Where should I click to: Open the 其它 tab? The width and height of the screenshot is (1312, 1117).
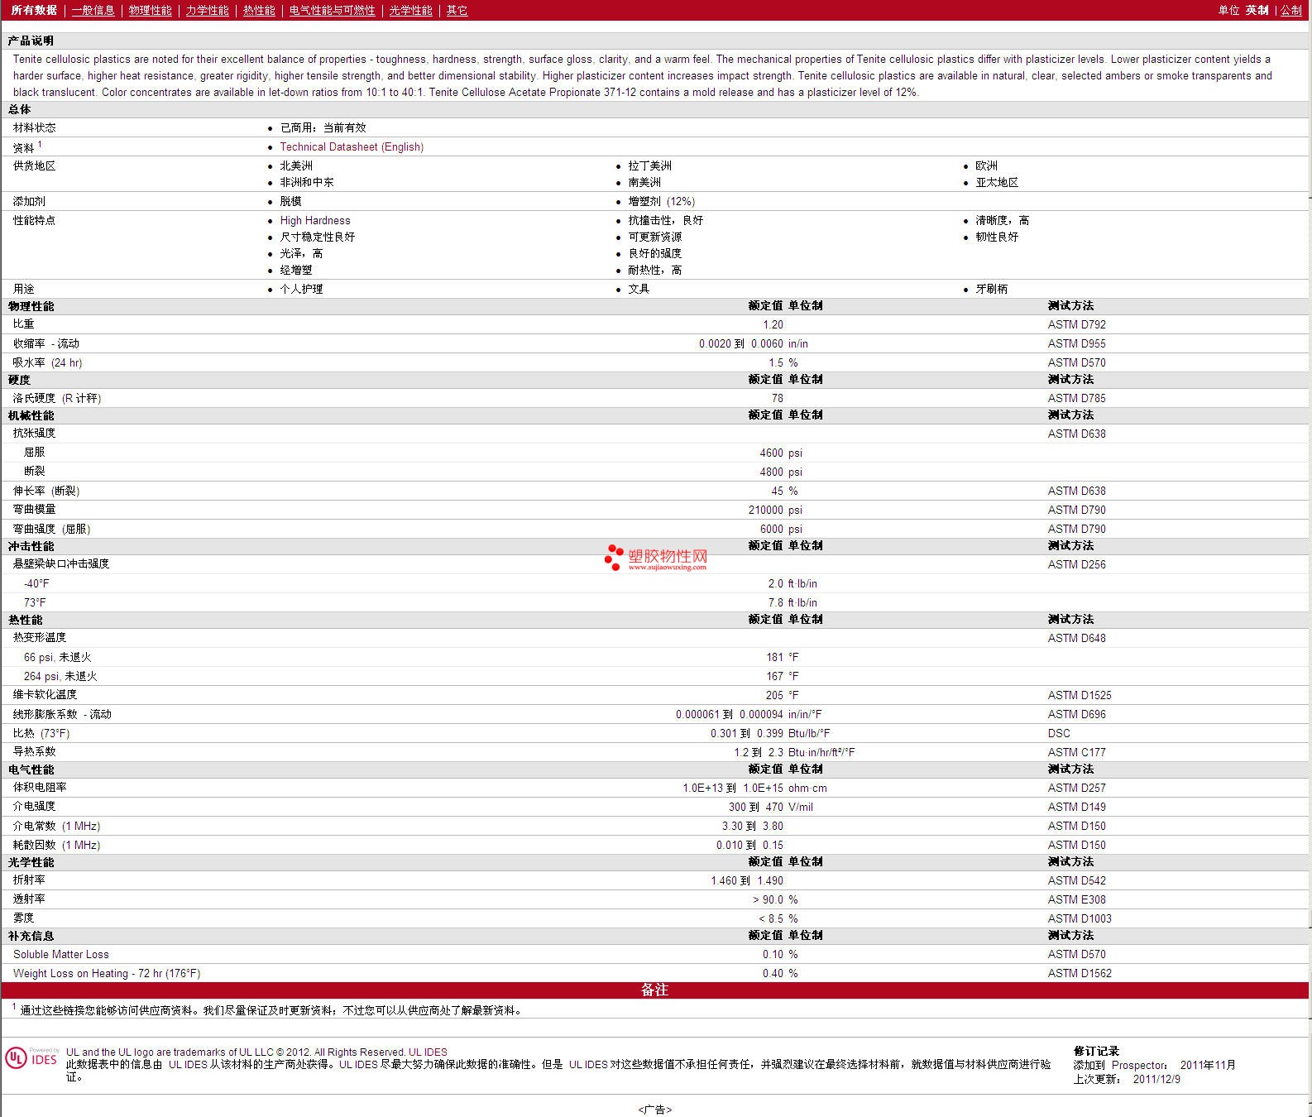click(x=457, y=10)
